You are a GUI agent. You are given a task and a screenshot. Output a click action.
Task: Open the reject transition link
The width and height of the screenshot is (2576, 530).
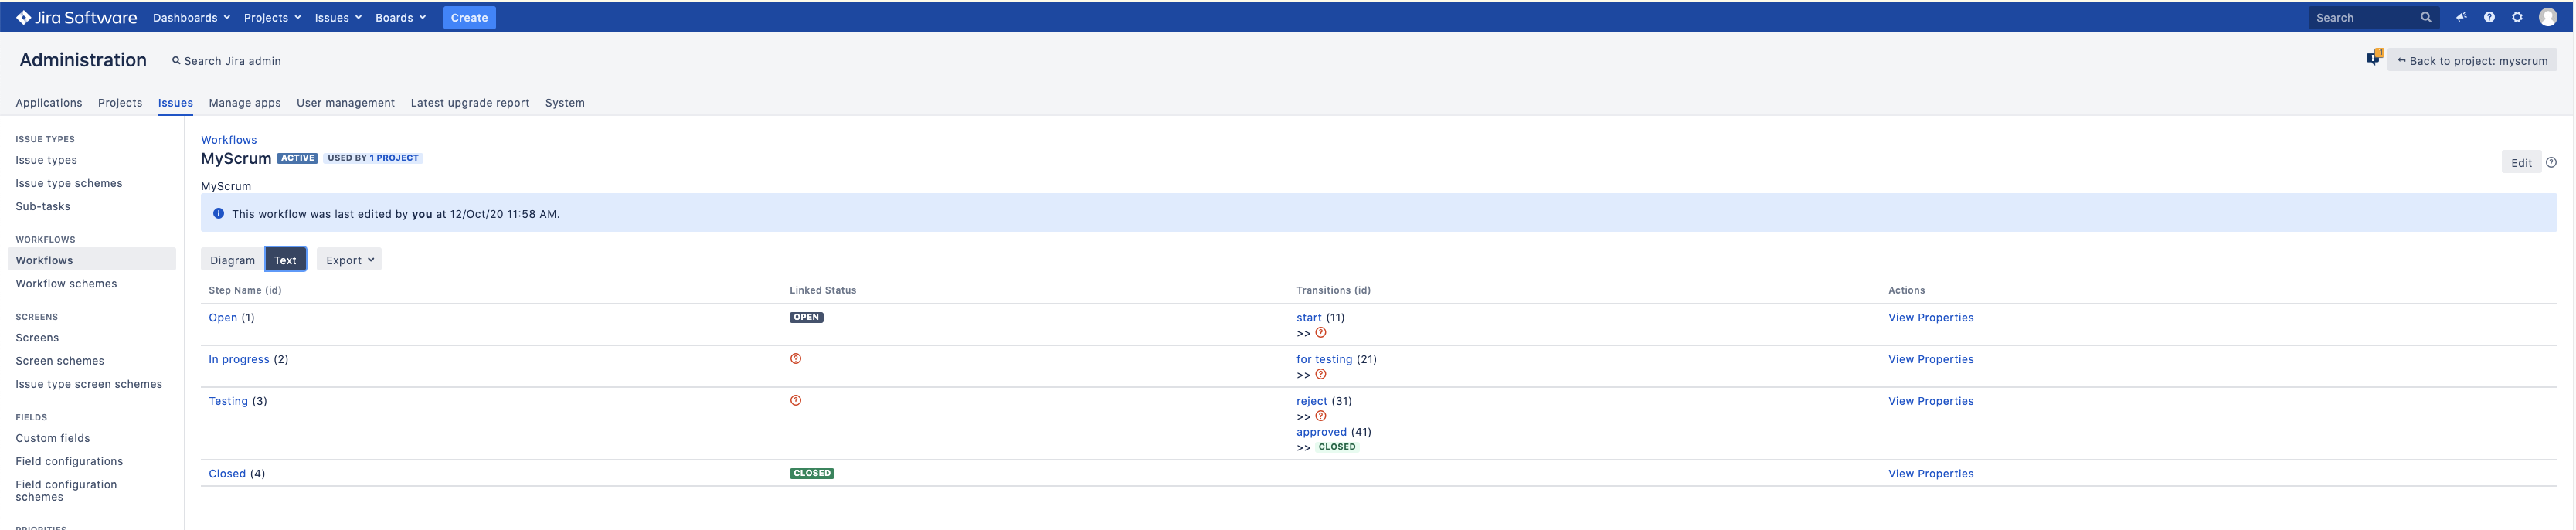[1312, 401]
